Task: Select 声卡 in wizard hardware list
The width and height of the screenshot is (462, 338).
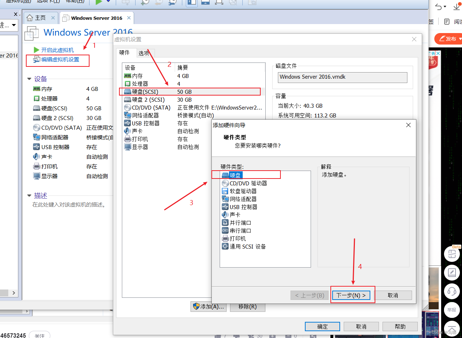Action: [231, 215]
